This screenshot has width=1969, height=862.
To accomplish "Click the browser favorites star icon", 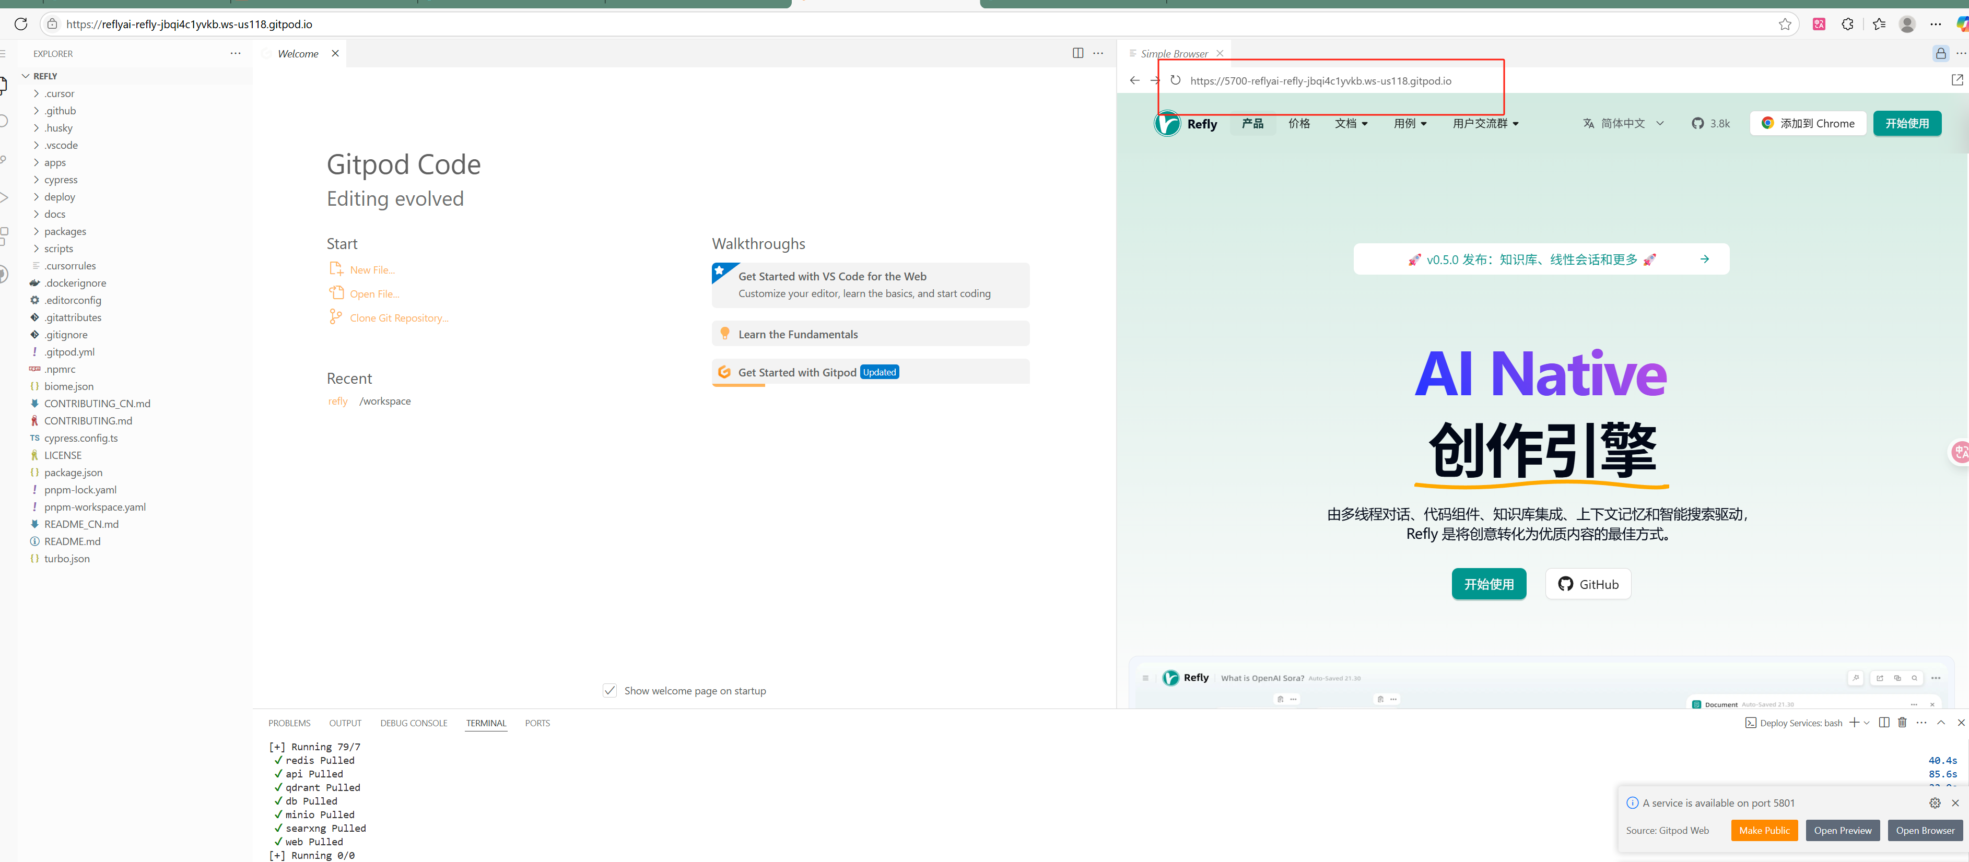I will coord(1785,25).
